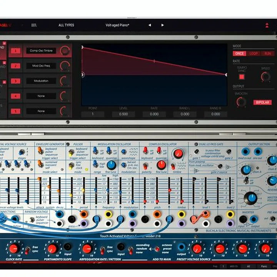Screen dimensions: 277x277
Task: Click the RAND L value field
Action: click(x=185, y=114)
